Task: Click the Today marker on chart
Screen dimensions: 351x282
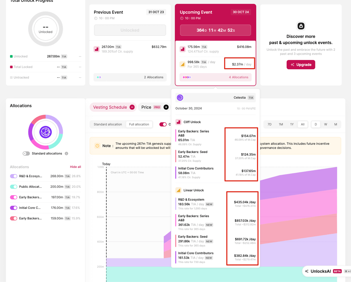Action: (x=106, y=164)
